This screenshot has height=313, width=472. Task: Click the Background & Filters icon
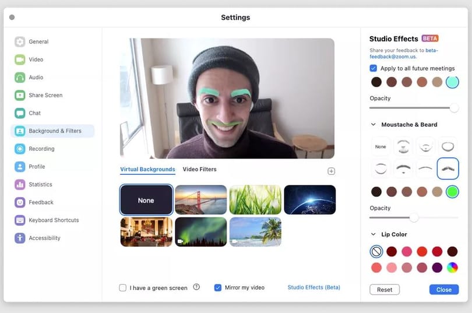(20, 131)
